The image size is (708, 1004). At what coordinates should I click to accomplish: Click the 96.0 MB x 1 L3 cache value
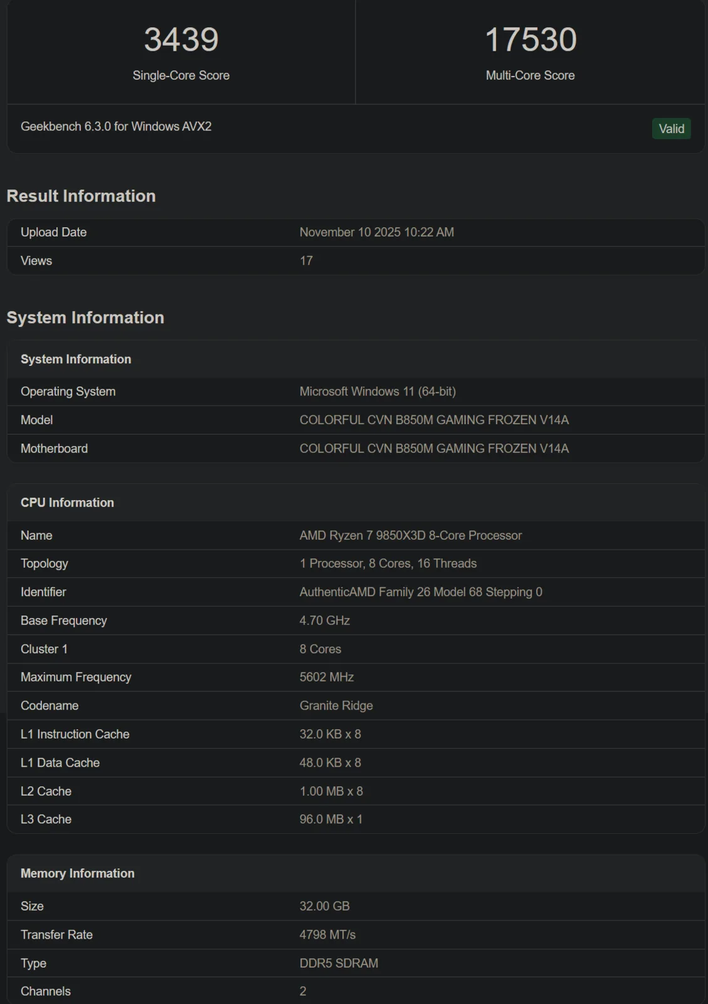(330, 820)
